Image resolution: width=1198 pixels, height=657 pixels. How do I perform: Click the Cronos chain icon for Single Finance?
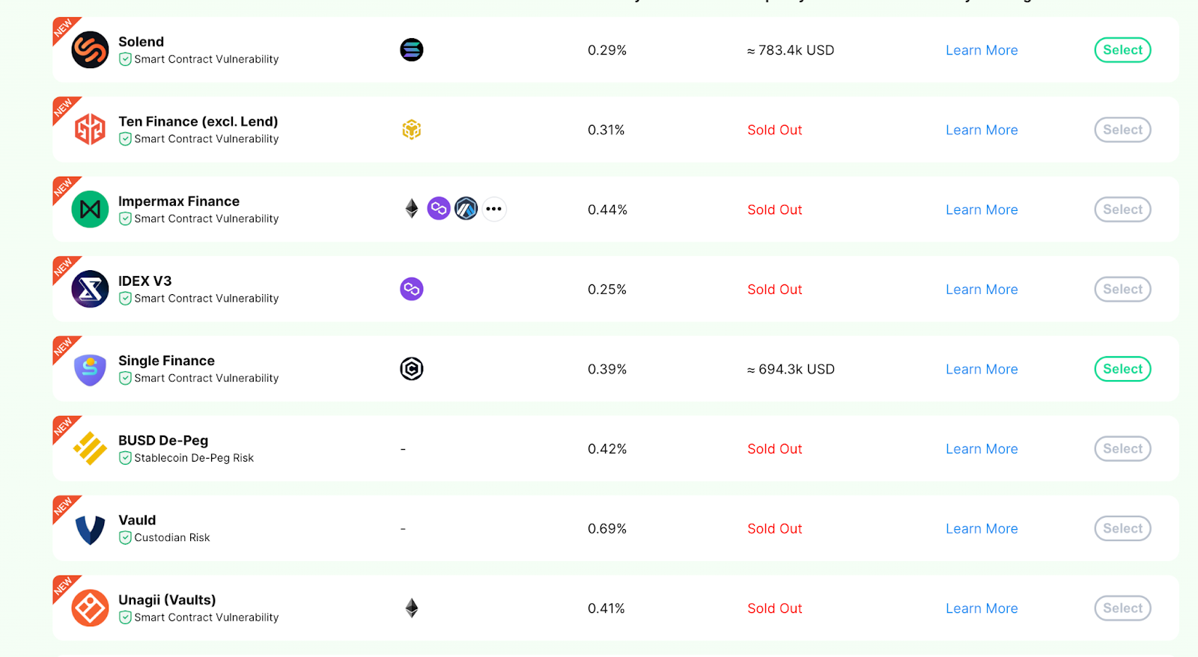[412, 369]
